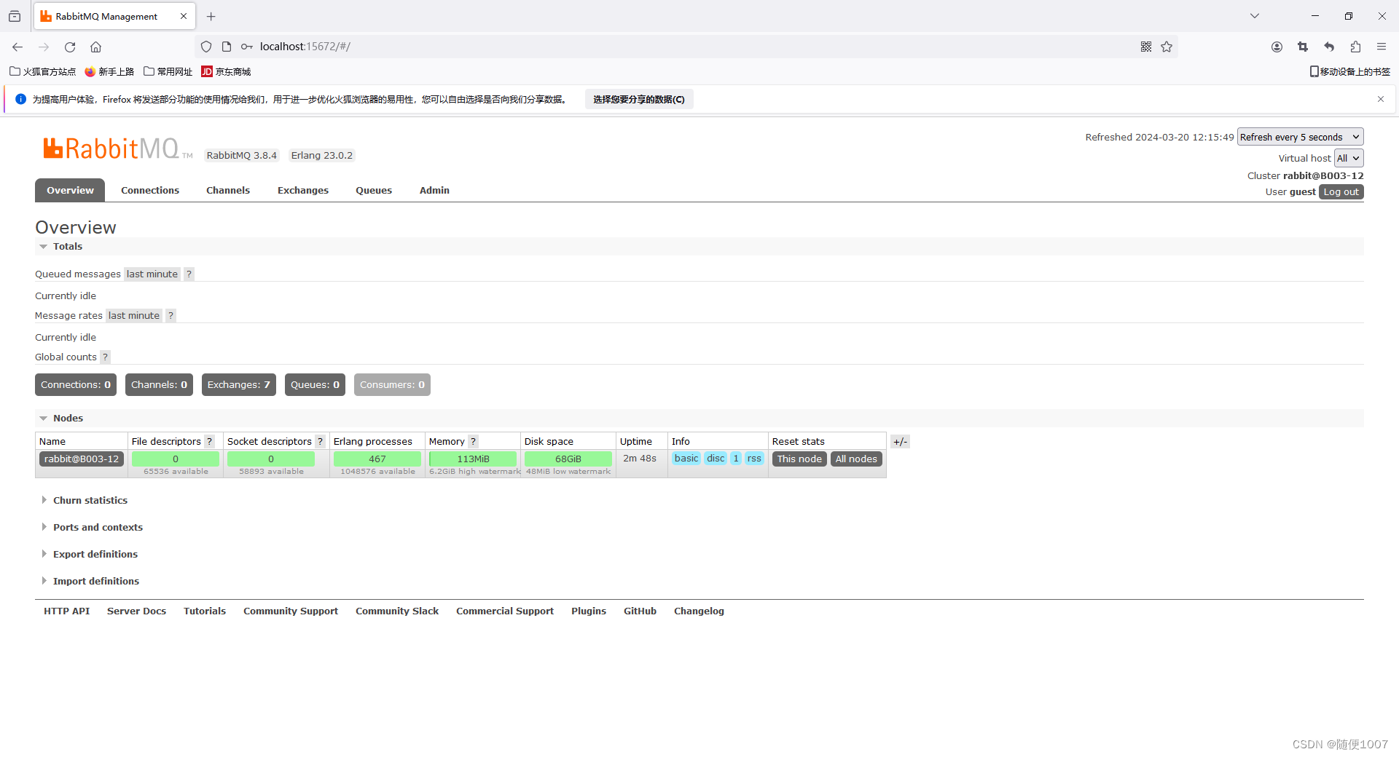The width and height of the screenshot is (1399, 757).
Task: Switch to the Connections tab
Action: pos(150,190)
